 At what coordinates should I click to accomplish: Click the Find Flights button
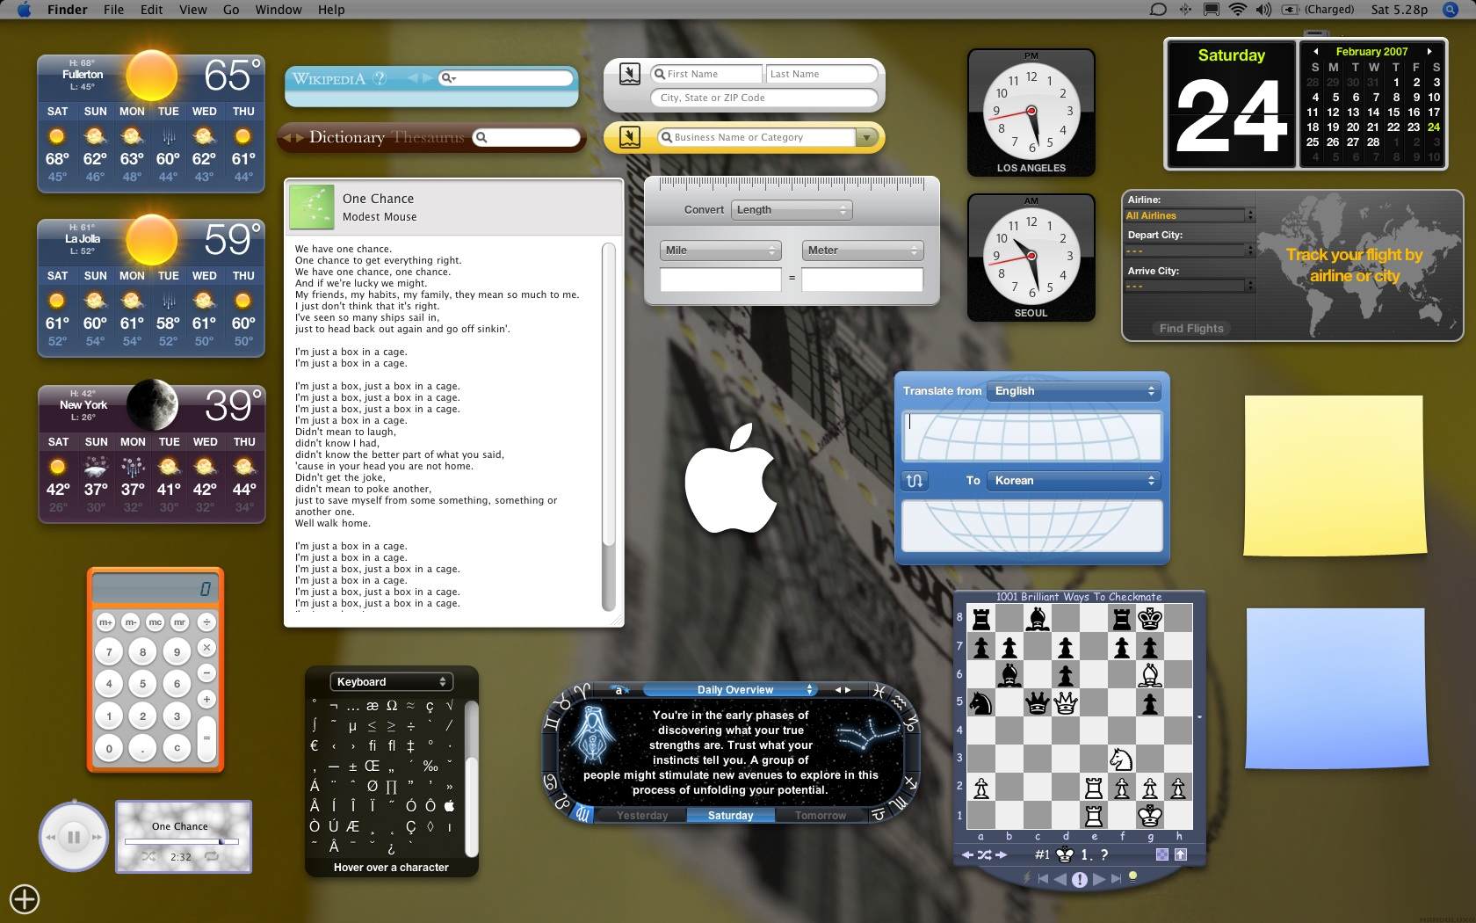[x=1191, y=328]
